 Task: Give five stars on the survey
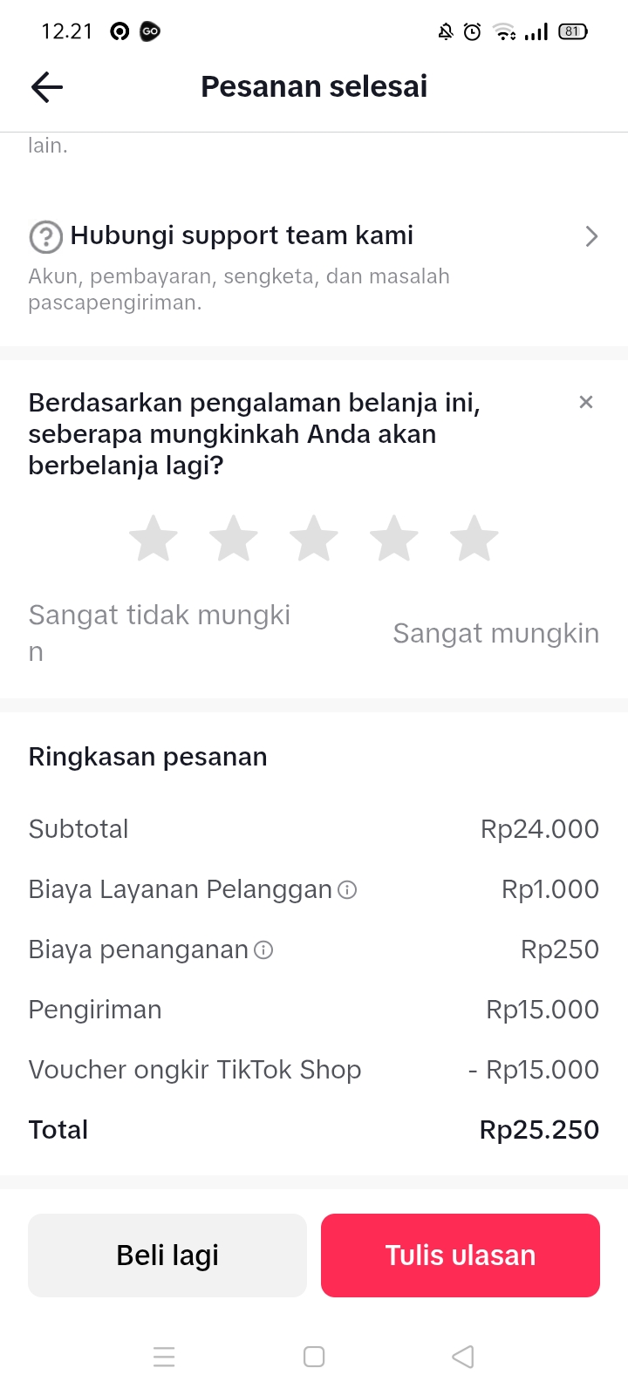[474, 538]
